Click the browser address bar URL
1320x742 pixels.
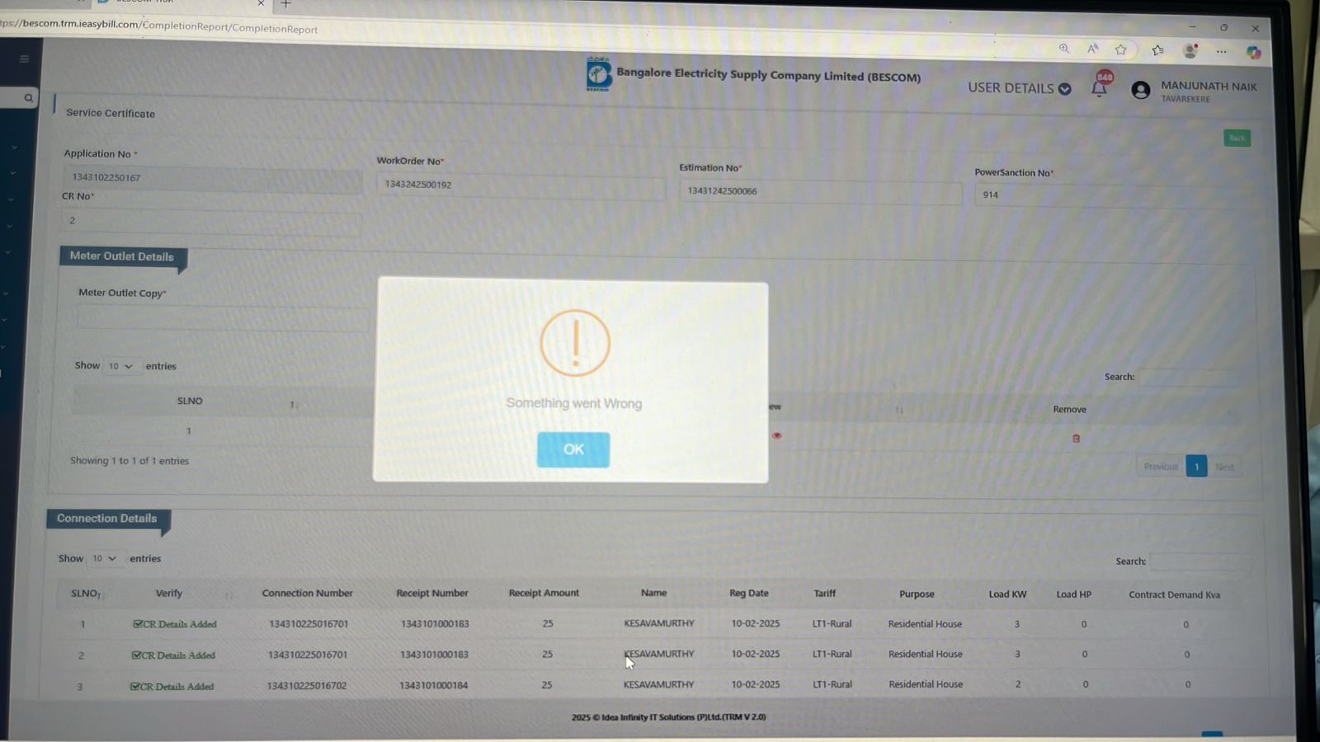(159, 26)
